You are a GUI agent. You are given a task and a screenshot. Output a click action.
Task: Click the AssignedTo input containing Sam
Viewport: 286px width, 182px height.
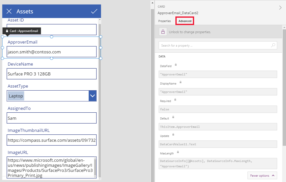point(52,118)
